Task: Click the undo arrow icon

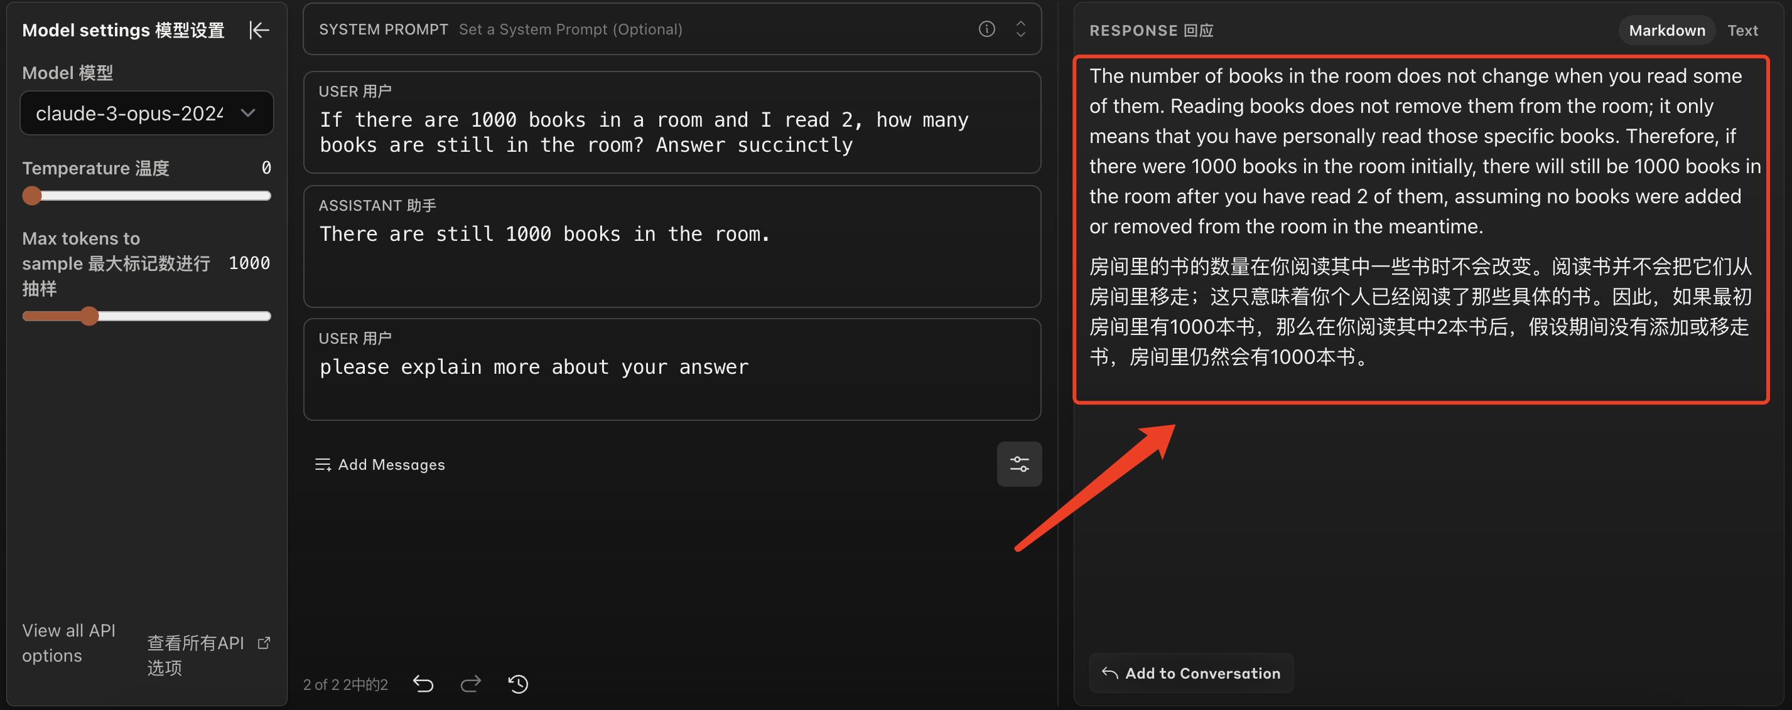Action: coord(423,684)
